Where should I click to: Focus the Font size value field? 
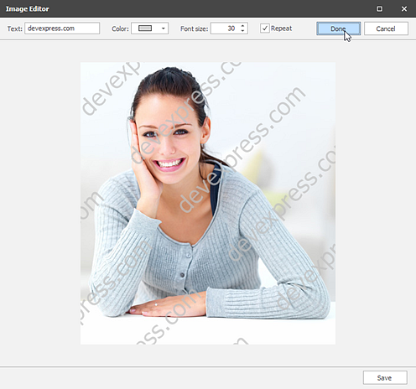pyautogui.click(x=225, y=29)
